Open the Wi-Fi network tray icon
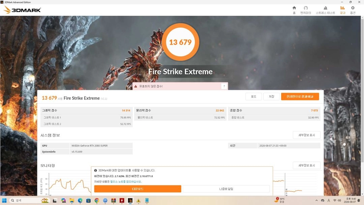 (x=335, y=200)
